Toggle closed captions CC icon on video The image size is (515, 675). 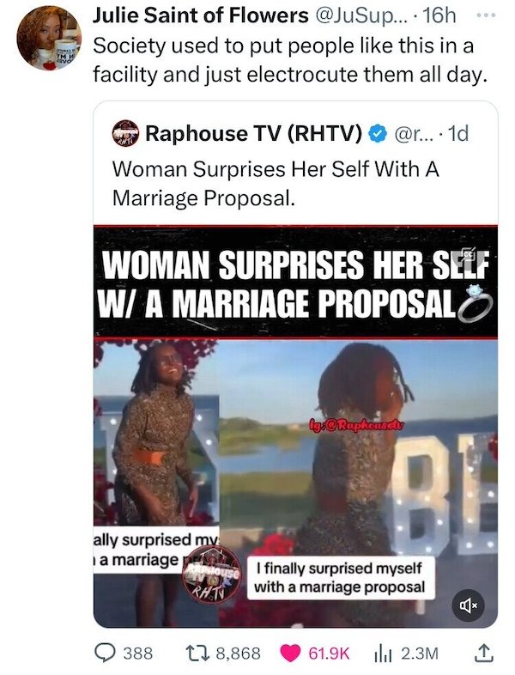point(469,254)
